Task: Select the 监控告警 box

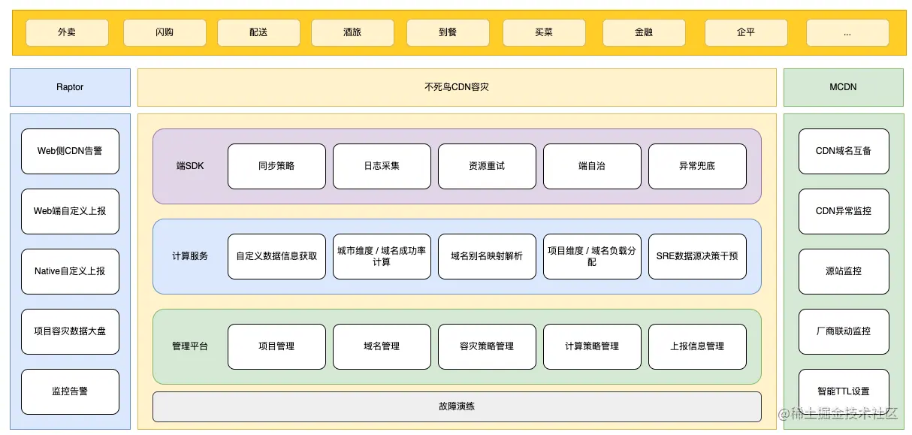Action: [x=70, y=391]
